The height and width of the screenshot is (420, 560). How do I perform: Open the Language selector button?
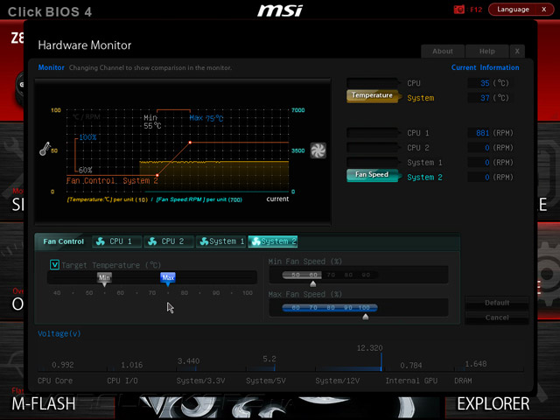coord(514,10)
